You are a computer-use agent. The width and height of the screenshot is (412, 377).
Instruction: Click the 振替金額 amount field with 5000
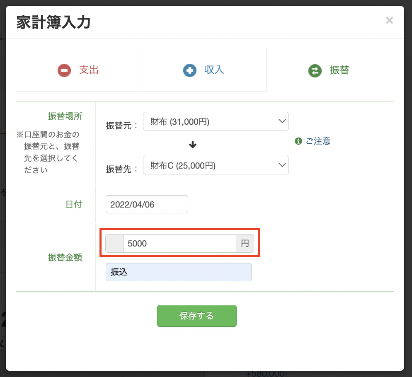tap(179, 244)
